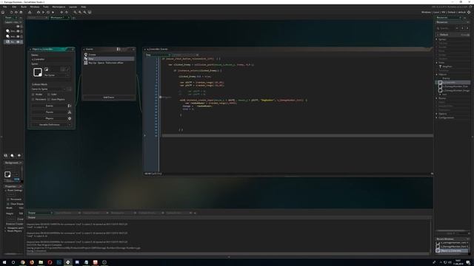Click the object Name input field
The image size is (474, 266).
coord(51,59)
